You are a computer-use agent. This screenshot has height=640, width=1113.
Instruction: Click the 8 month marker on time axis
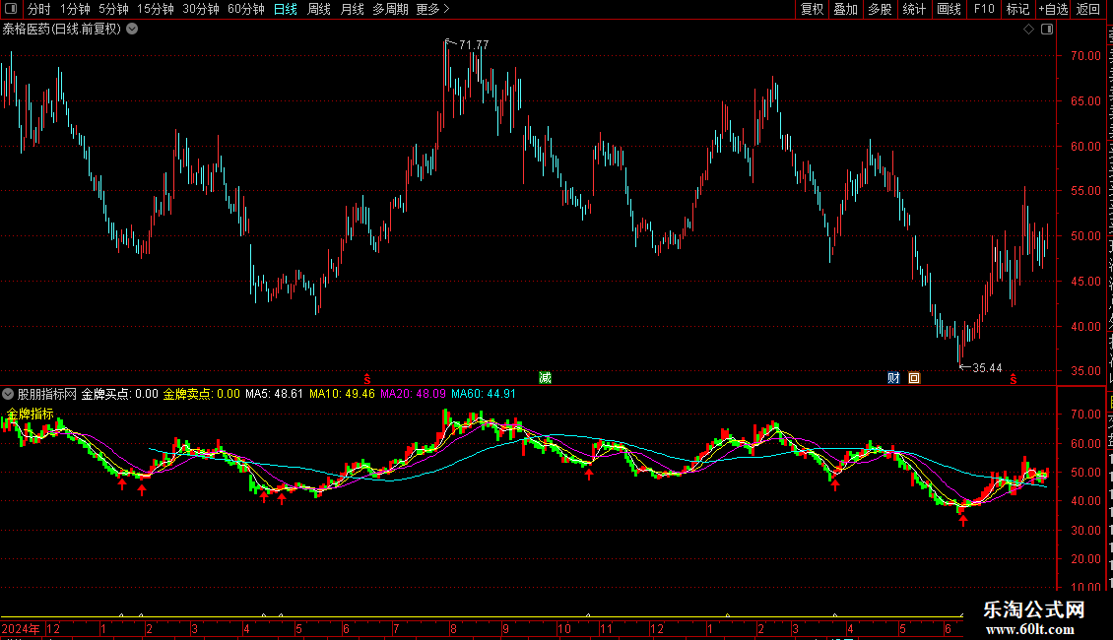[454, 628]
